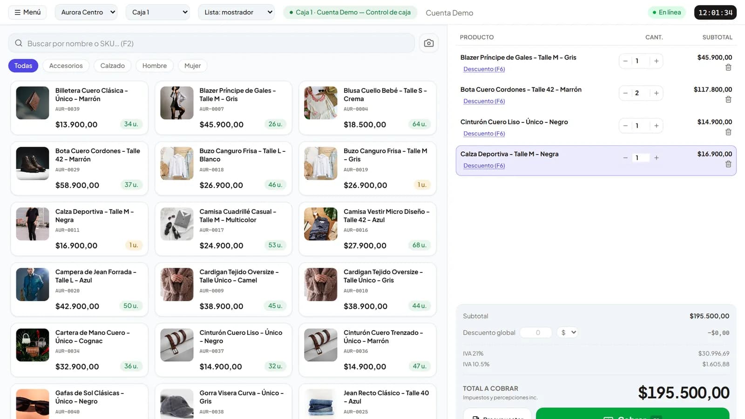The image size is (745, 419).
Task: Click price $58.900,00 on Bota card
Action: pyautogui.click(x=77, y=185)
